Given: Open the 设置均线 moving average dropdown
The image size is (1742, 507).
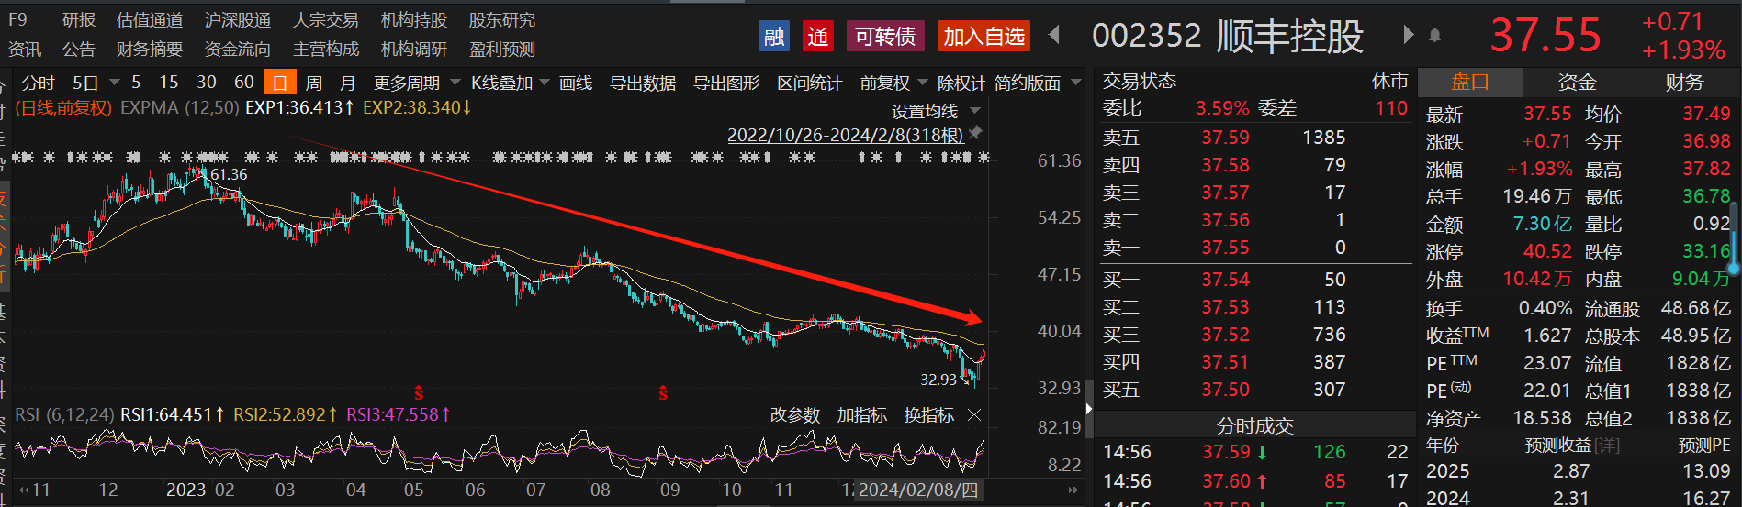Looking at the screenshot, I should 936,111.
